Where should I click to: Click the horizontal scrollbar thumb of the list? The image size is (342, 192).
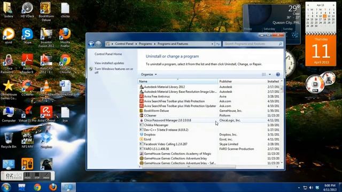click(x=189, y=167)
